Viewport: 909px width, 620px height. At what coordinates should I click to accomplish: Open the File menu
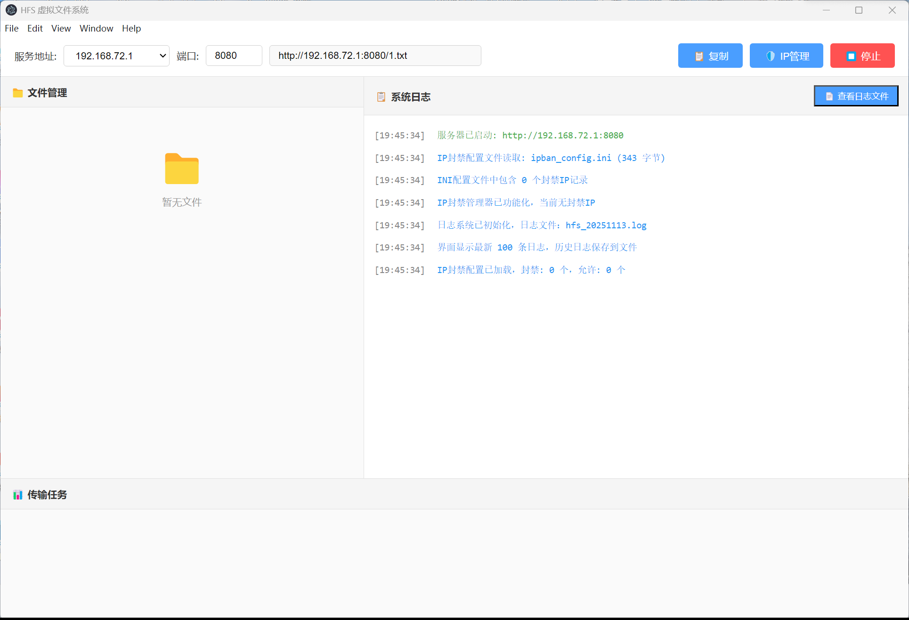tap(12, 28)
